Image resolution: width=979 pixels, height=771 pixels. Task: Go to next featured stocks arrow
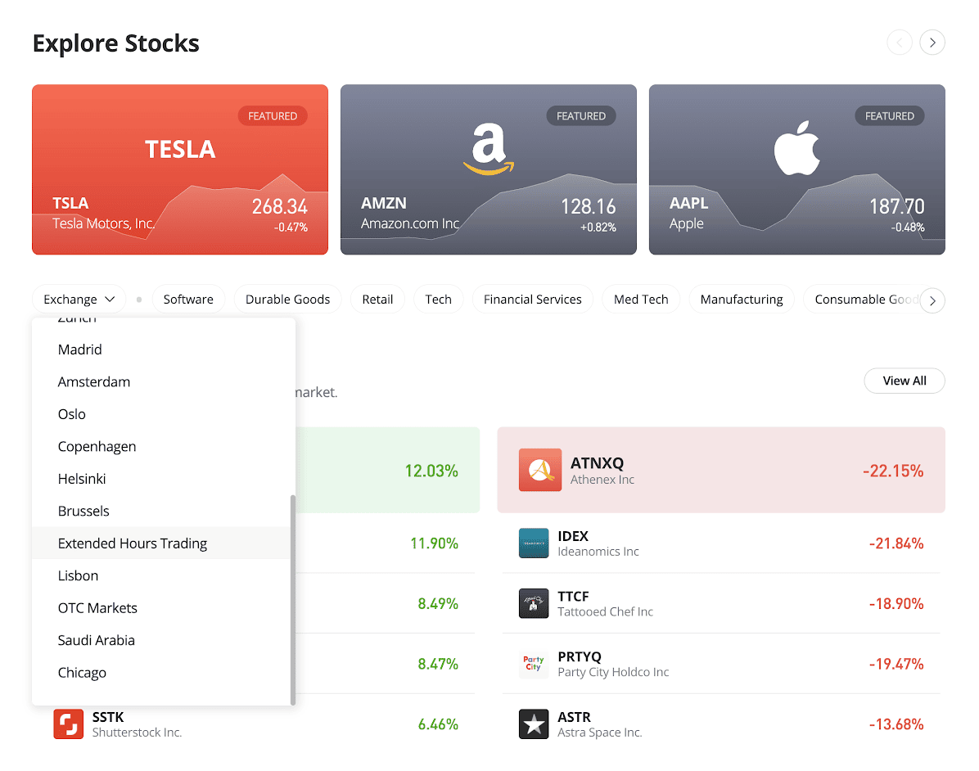[932, 43]
